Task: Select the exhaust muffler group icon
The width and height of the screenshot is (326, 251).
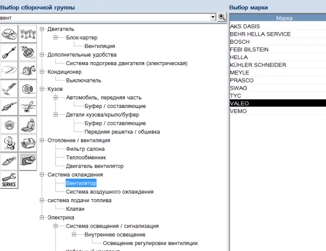Action: click(x=9, y=107)
